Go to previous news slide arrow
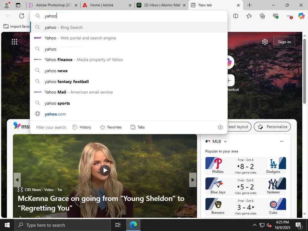Viewport: 308px width, 231px height. pos(17,180)
